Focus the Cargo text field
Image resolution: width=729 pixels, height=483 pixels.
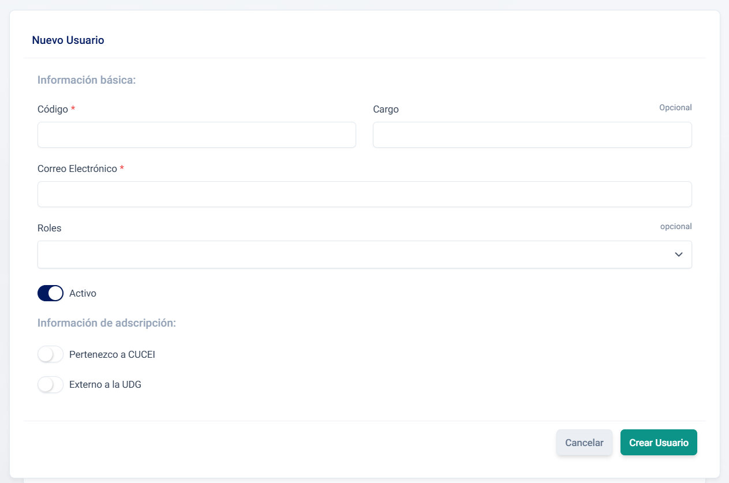(532, 135)
